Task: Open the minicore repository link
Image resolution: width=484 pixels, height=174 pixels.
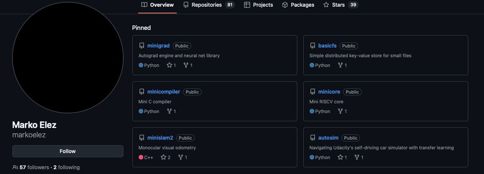Action: 329,92
